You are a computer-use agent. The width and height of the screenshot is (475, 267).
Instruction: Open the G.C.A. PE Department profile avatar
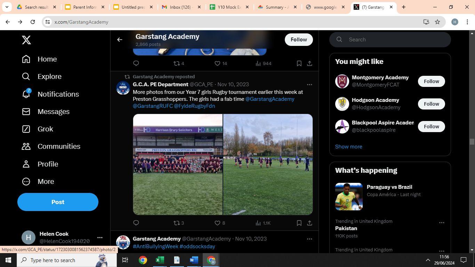[x=123, y=88]
